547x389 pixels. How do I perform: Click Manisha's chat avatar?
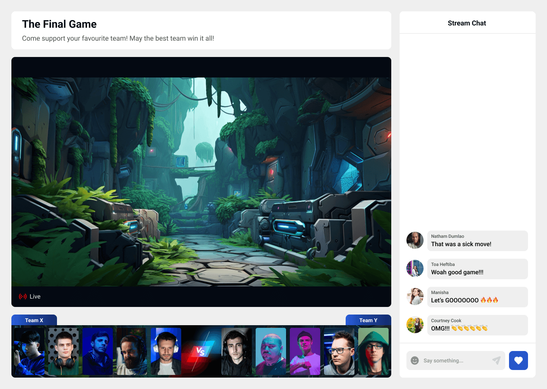click(415, 297)
